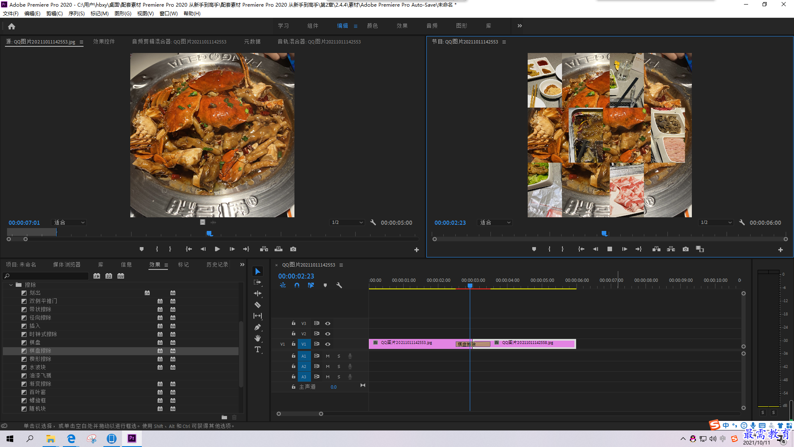Image resolution: width=794 pixels, height=447 pixels.
Task: Filter by accelerated effects icon
Action: 97,276
